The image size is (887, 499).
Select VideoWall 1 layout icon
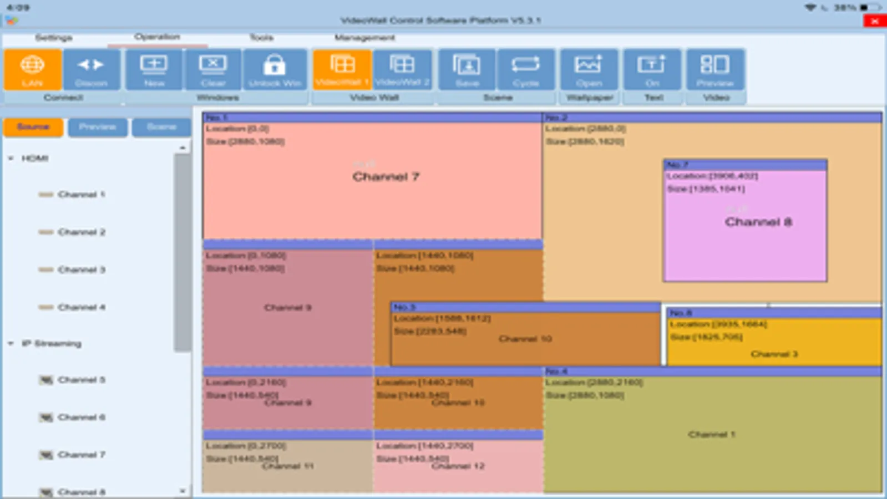click(342, 69)
